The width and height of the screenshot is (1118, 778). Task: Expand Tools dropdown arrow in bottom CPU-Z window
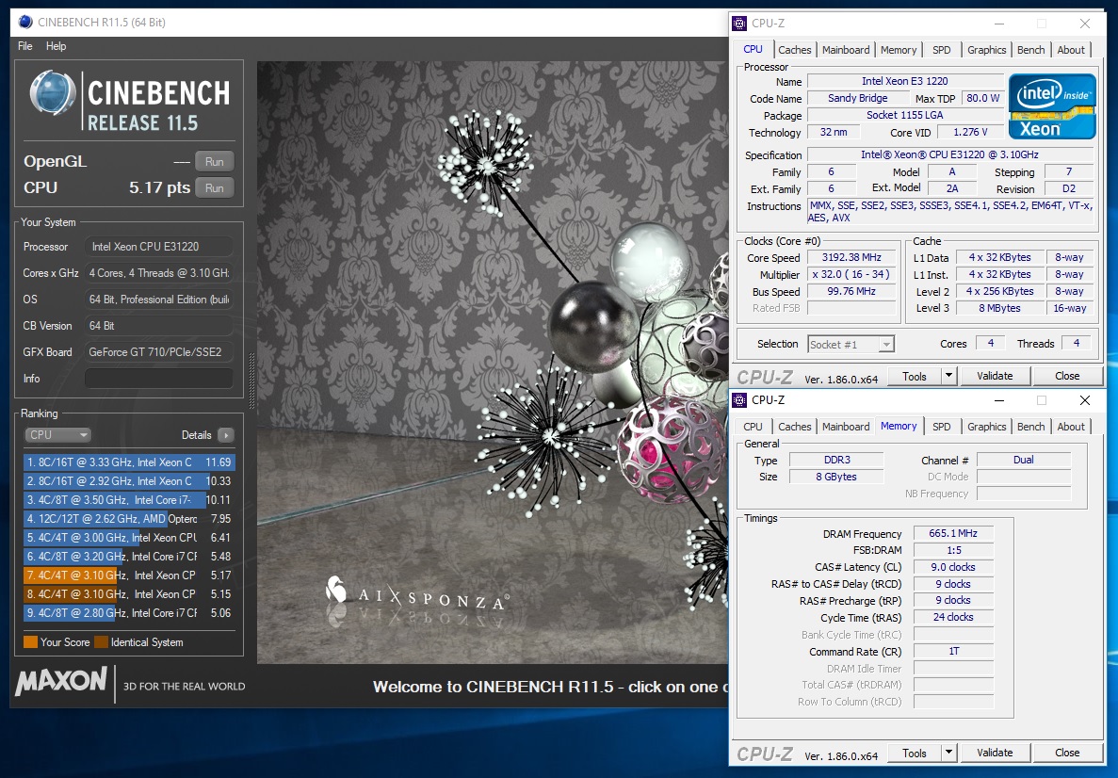click(948, 753)
